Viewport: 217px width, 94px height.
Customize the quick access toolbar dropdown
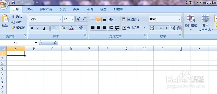(37, 2)
